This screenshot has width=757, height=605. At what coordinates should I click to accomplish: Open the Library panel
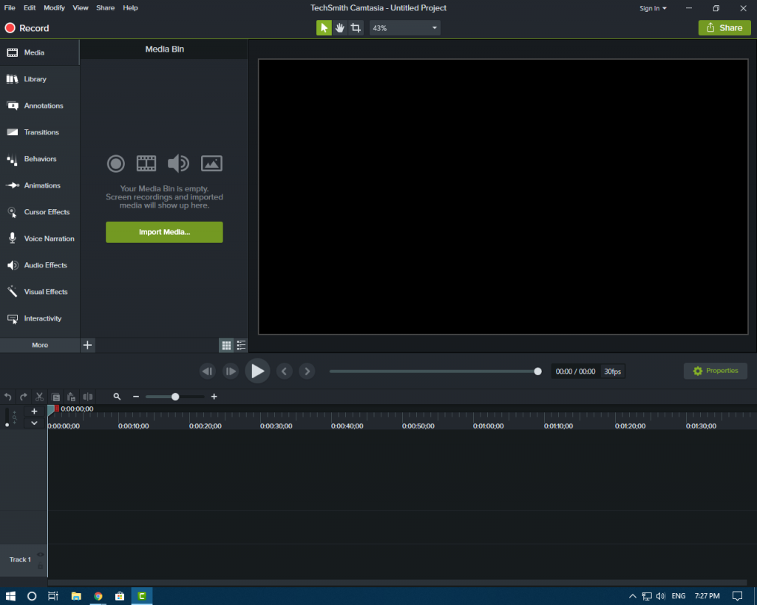40,79
